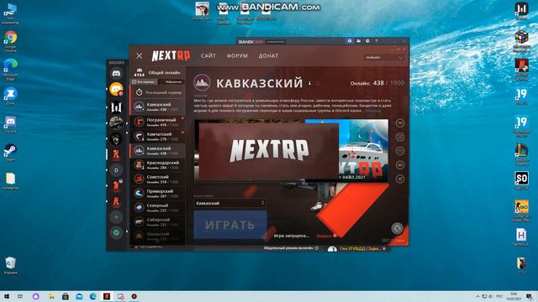This screenshot has width=538, height=302.
Task: Click the folder icon in the Bandicam window
Action: click(359, 41)
